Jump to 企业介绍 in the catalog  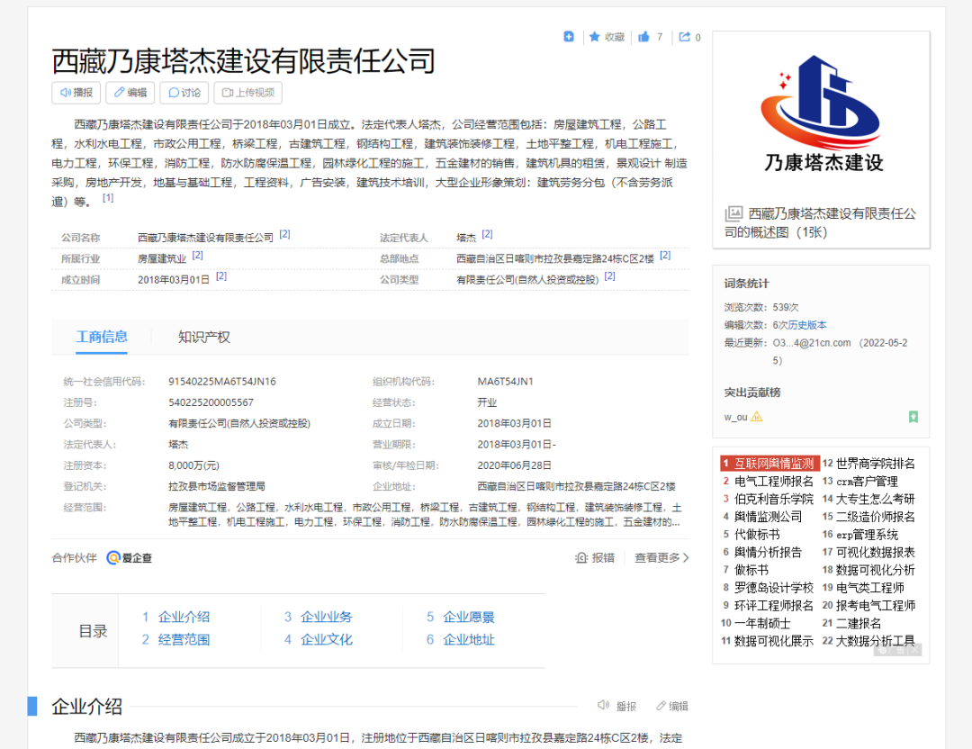[x=184, y=617]
